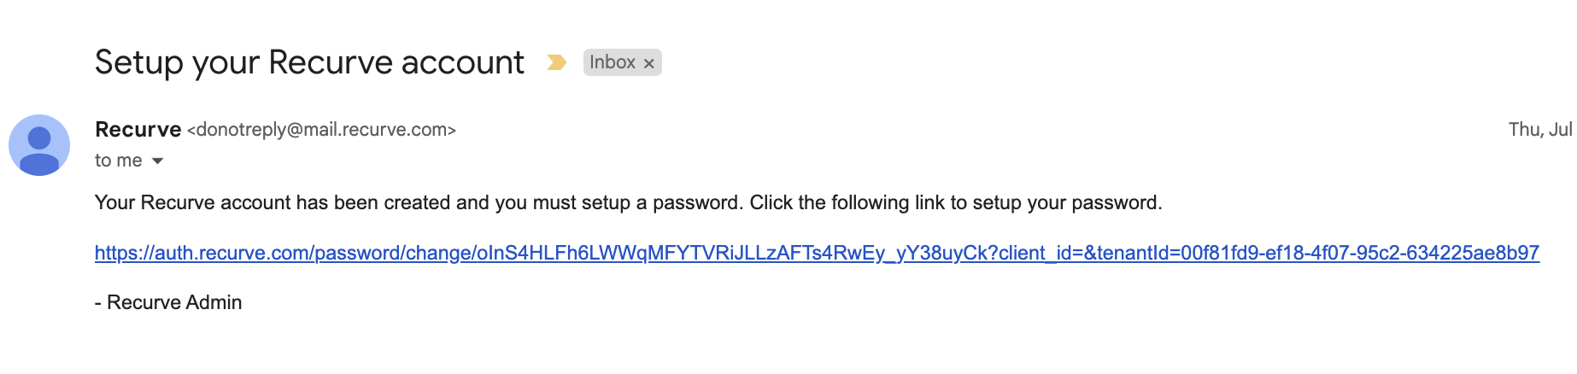This screenshot has width=1577, height=374.
Task: Click the yellow importance marker icon
Action: coord(556,62)
